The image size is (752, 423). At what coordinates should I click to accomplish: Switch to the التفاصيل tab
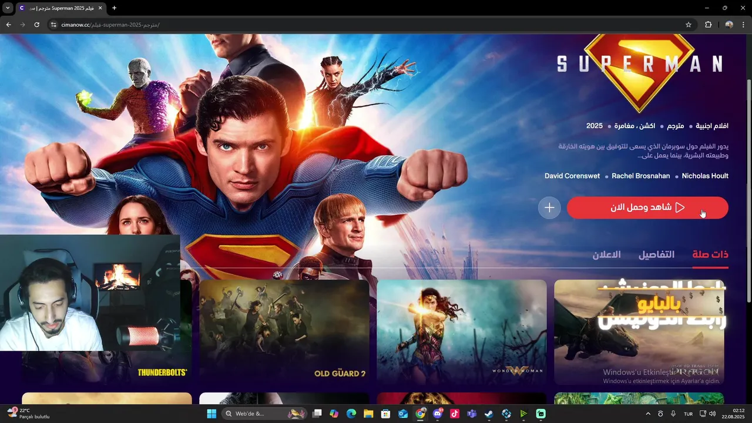pos(656,254)
